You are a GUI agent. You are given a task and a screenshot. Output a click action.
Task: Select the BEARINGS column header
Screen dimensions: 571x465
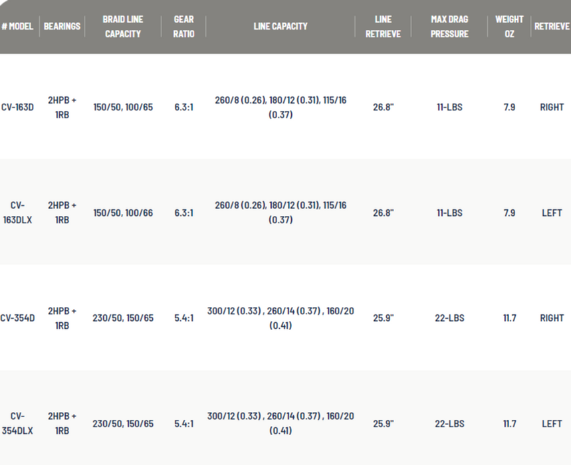point(62,27)
